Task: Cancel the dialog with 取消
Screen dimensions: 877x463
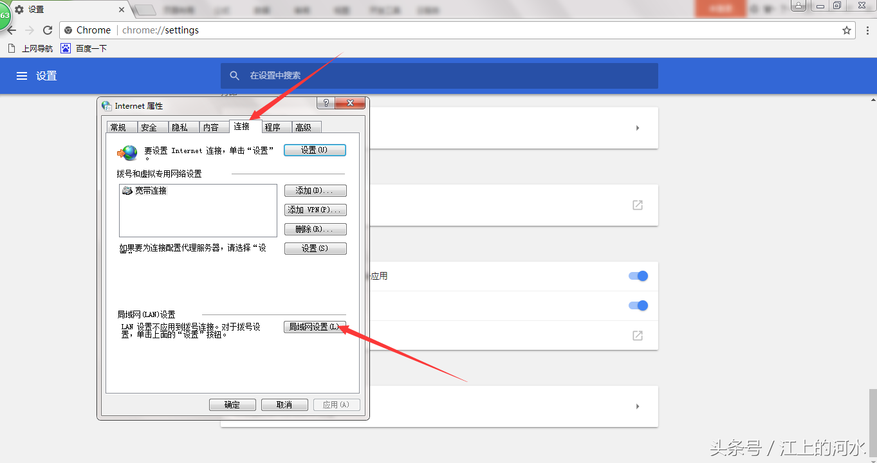Action: point(284,404)
